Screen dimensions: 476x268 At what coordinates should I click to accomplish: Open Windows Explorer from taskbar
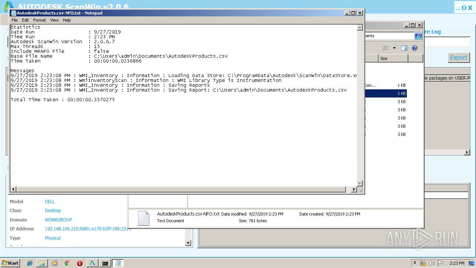pyautogui.click(x=42, y=263)
